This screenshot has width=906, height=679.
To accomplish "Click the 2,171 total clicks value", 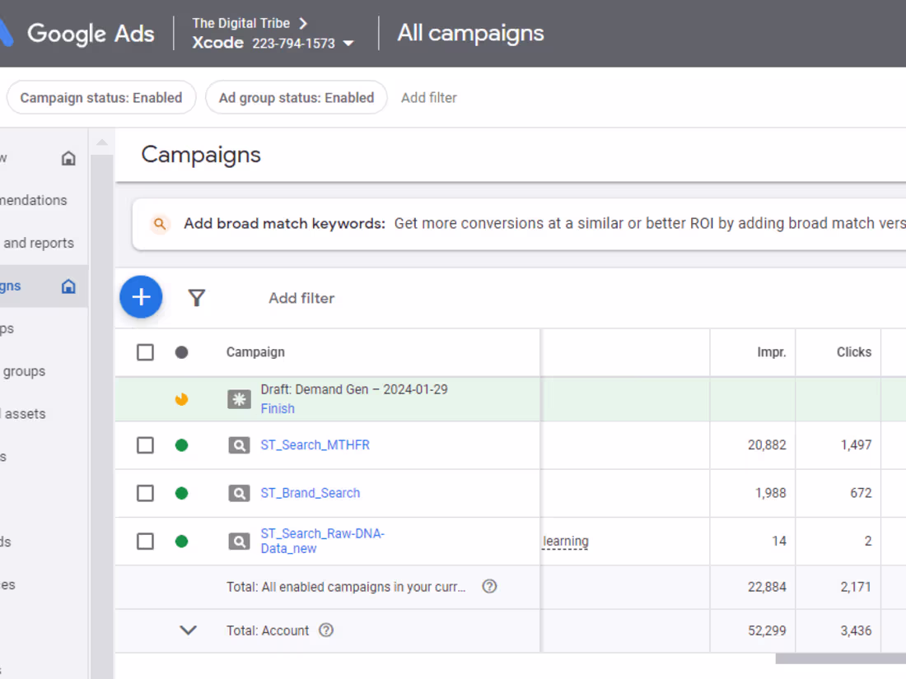I will pos(856,587).
